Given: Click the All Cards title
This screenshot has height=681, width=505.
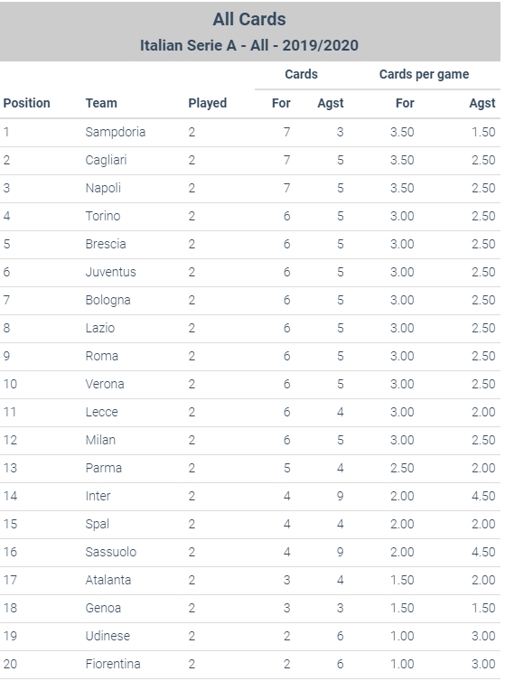Looking at the screenshot, I should coord(249,20).
